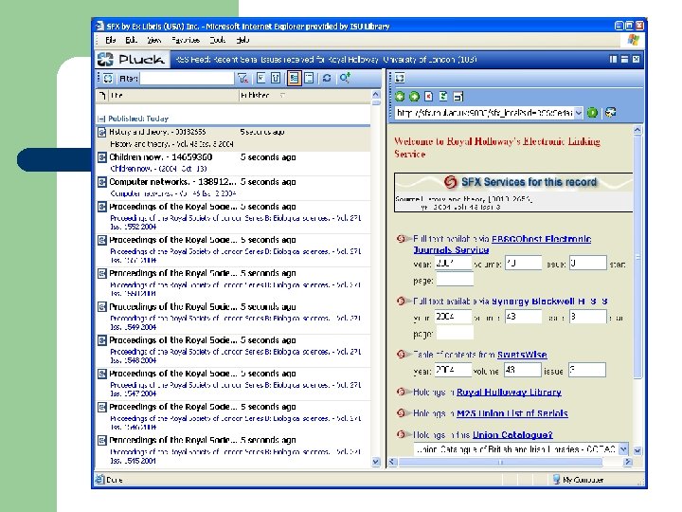
Task: Click the volume field under Synergy Blackwell
Action: pos(523,317)
